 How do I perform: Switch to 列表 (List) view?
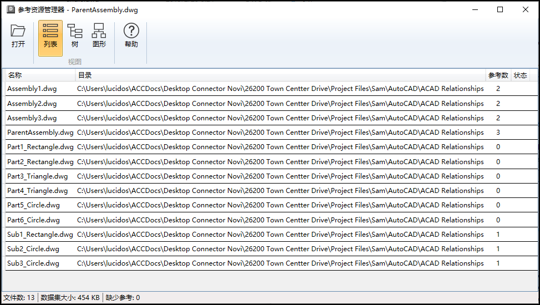50,38
